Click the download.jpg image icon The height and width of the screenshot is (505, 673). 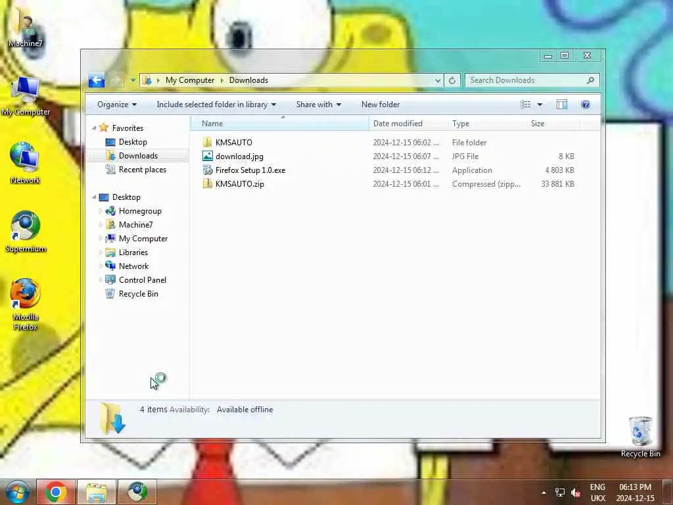207,156
